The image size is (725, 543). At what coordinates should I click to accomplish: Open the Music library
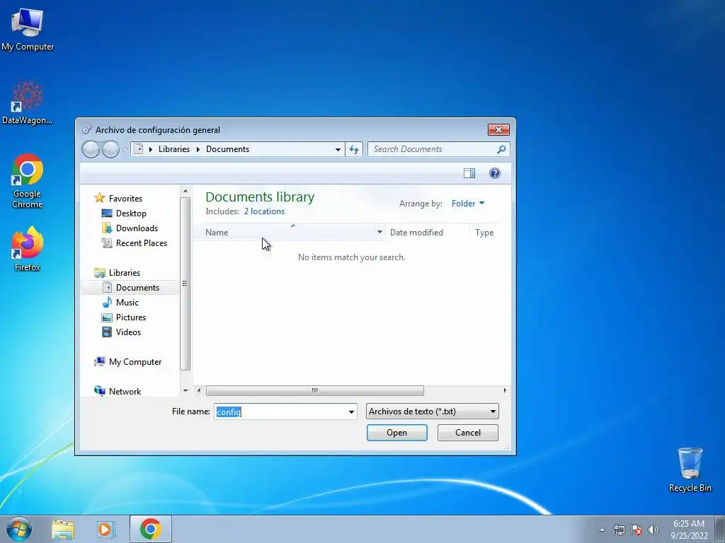point(127,303)
